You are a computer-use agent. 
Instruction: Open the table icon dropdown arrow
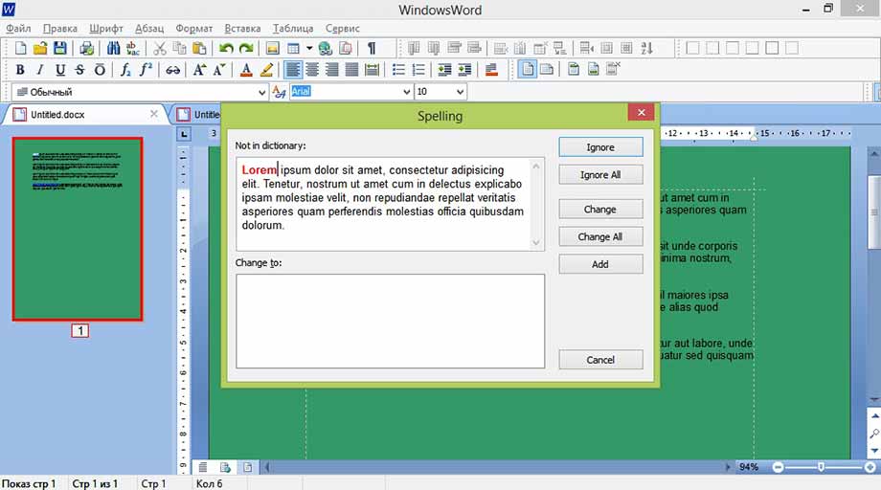pyautogui.click(x=309, y=48)
